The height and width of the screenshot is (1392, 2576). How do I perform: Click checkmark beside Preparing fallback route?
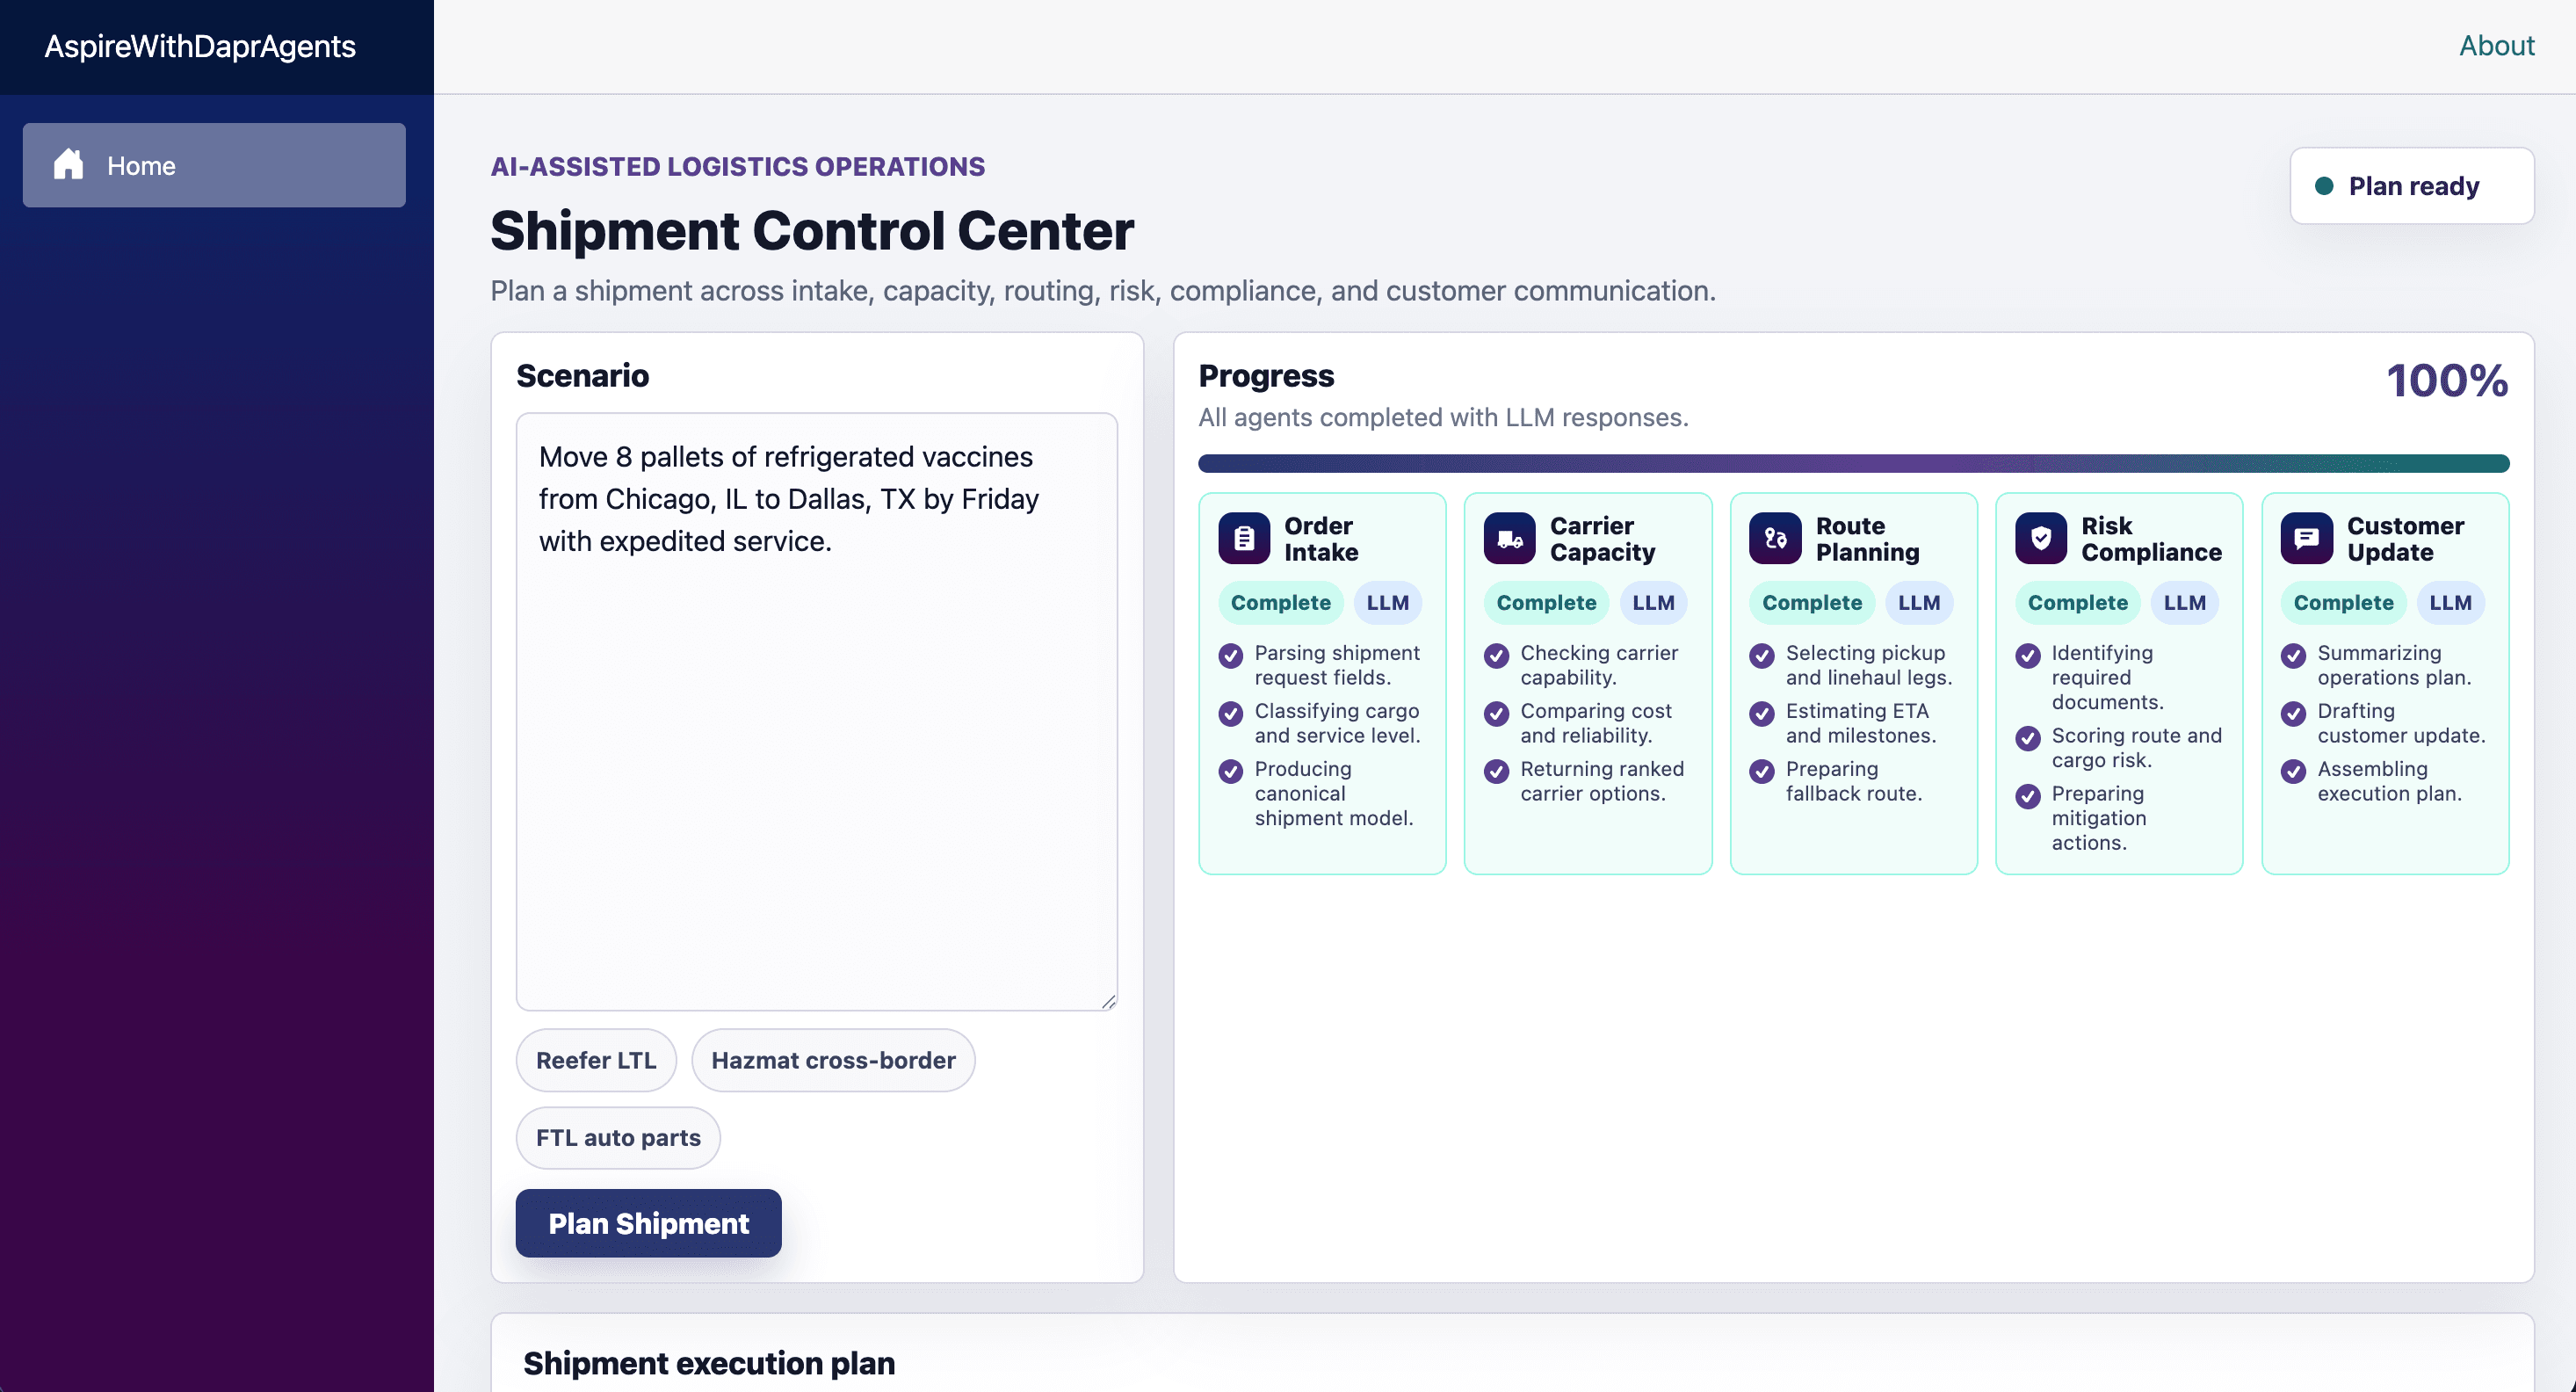[x=1762, y=772]
